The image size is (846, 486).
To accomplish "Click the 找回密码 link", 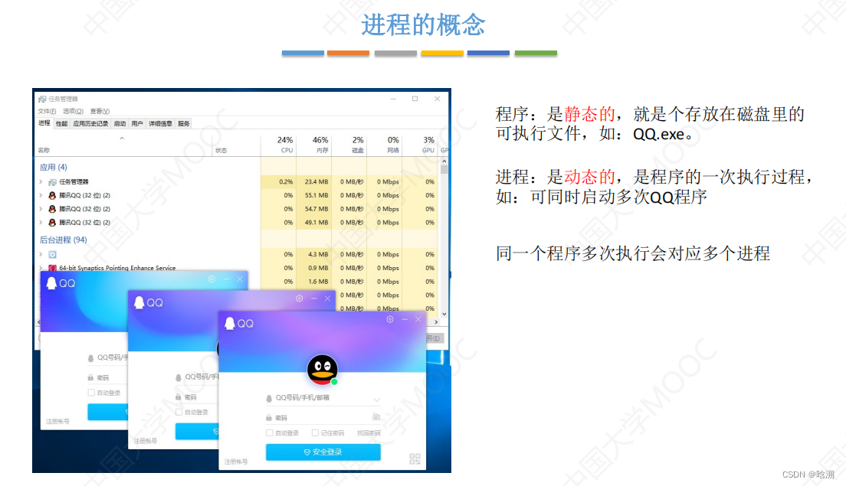I will (369, 431).
